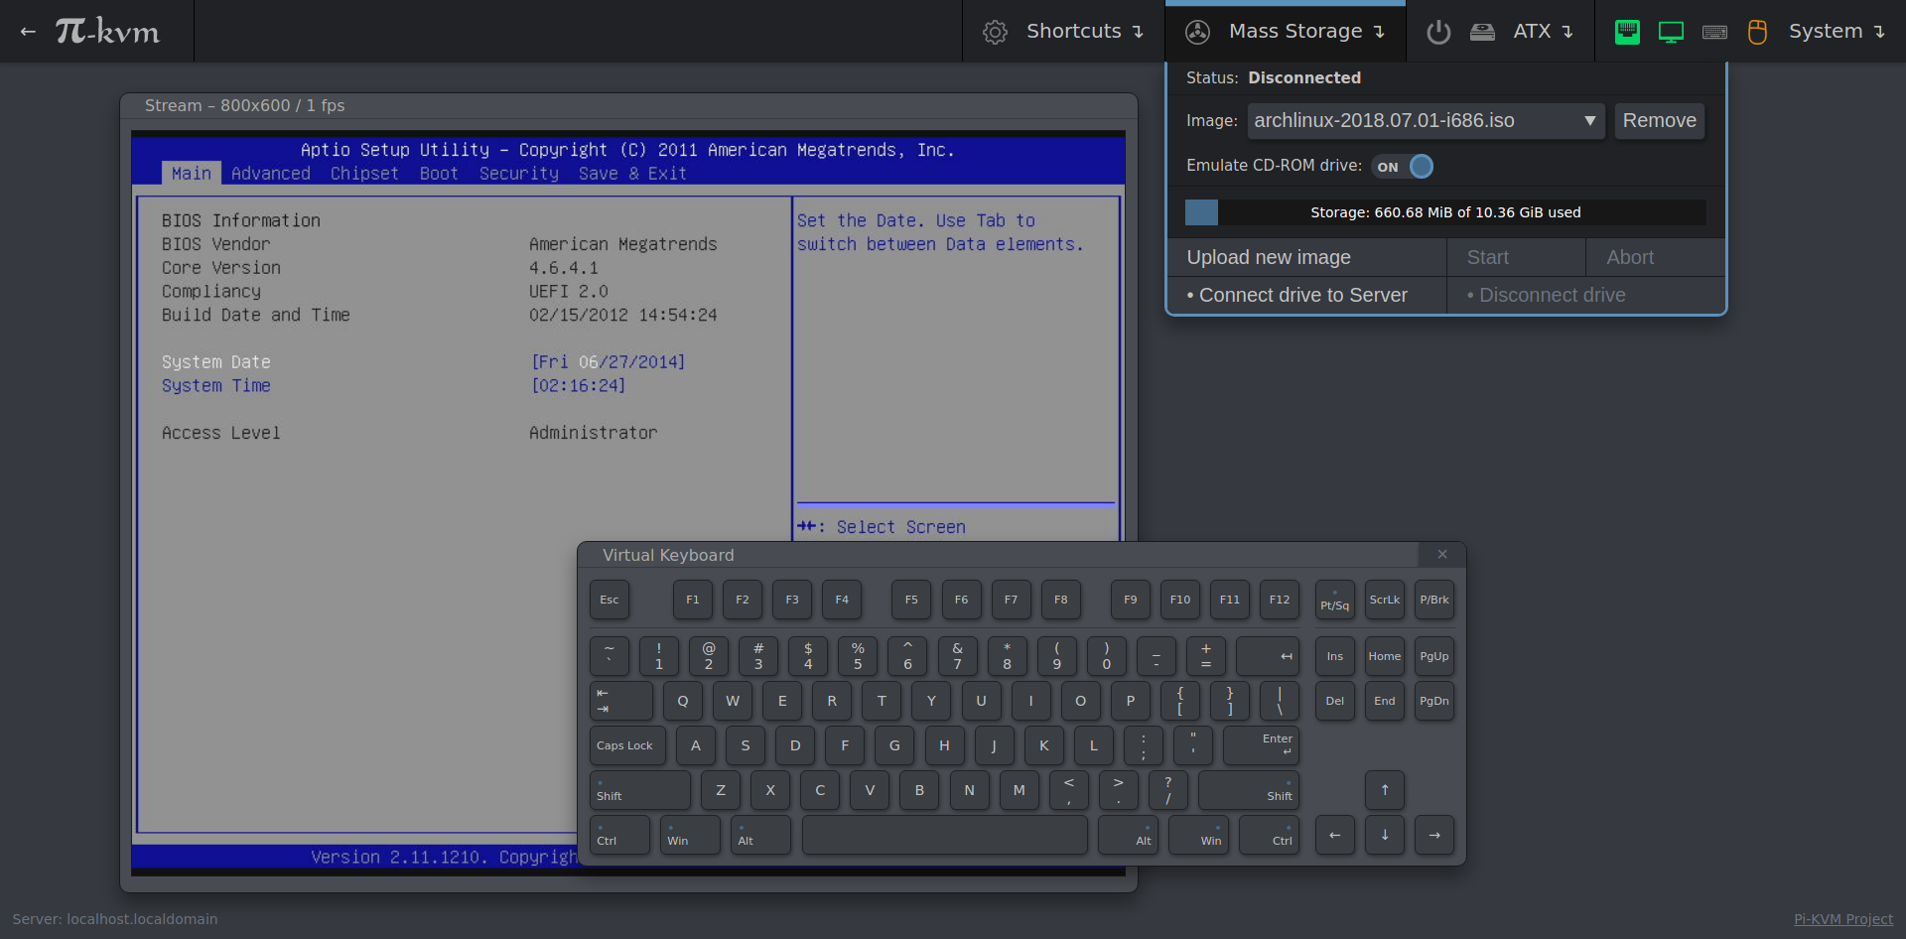Expand the System menu
This screenshot has width=1906, height=939.
(x=1836, y=32)
